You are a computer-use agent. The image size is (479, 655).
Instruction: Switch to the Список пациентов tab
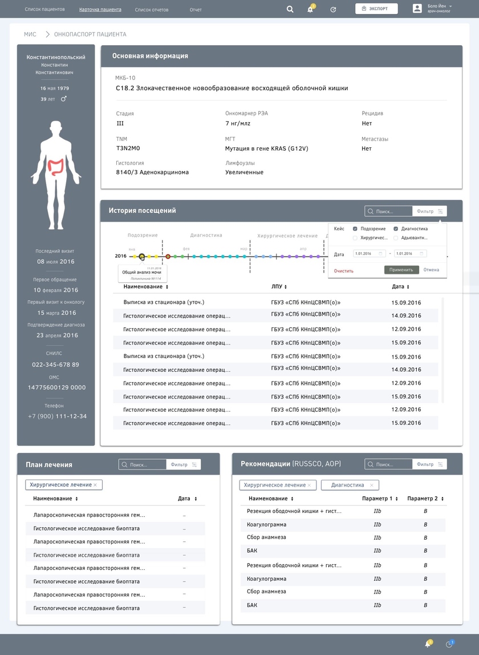(x=44, y=10)
